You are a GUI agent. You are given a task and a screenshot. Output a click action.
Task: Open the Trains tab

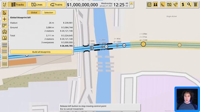coord(56,5)
